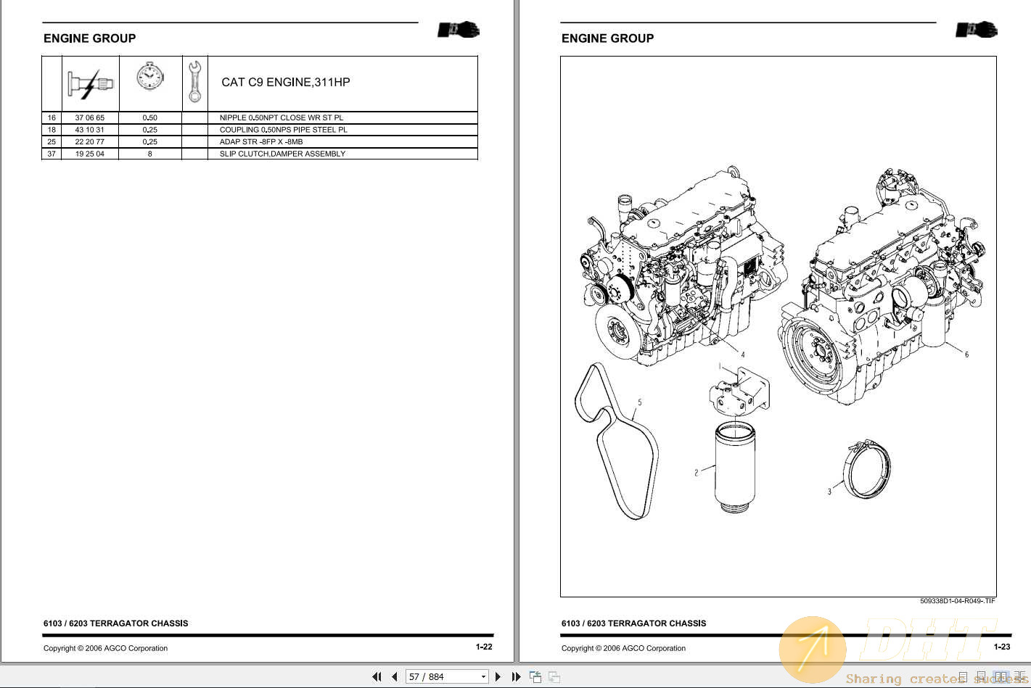1031x688 pixels.
Task: Go to the first page
Action: (377, 676)
